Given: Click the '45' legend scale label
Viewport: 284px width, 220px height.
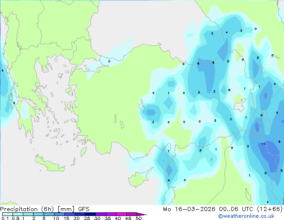Looking at the screenshot, I should click(128, 218).
